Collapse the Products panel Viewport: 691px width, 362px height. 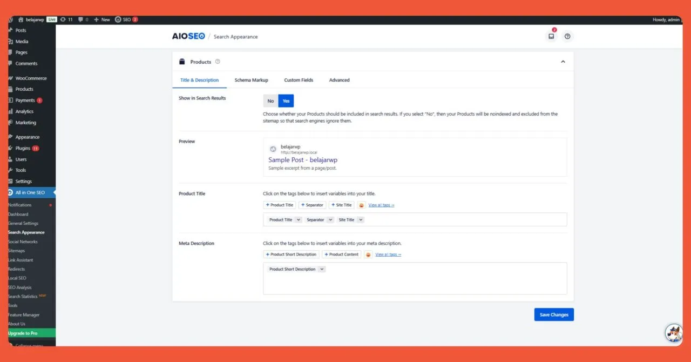[x=563, y=61]
